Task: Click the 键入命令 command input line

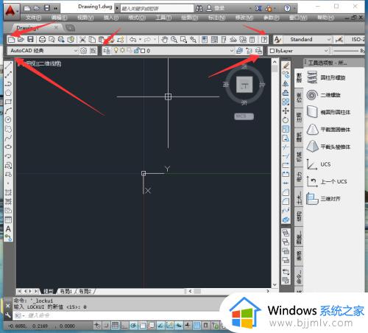Action: pyautogui.click(x=118, y=315)
